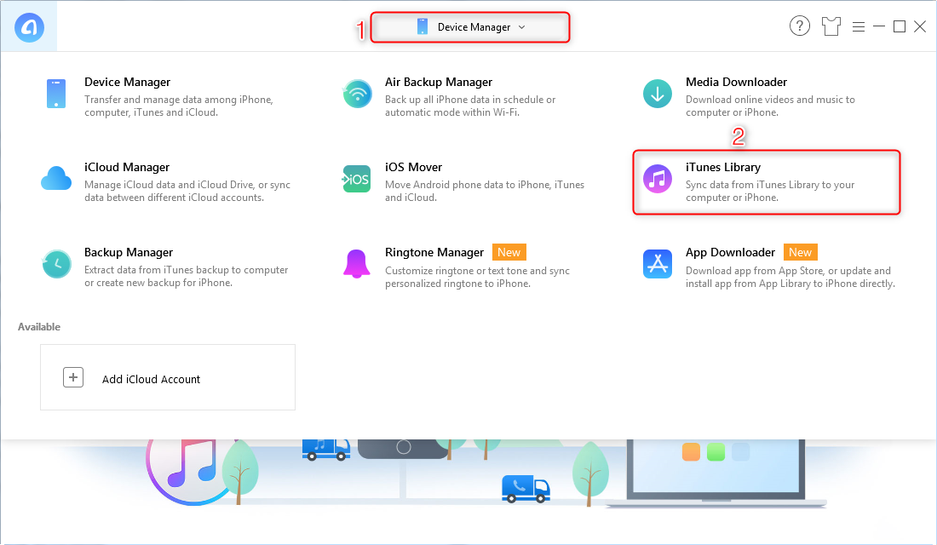Open iOS Mover title

[x=413, y=167]
